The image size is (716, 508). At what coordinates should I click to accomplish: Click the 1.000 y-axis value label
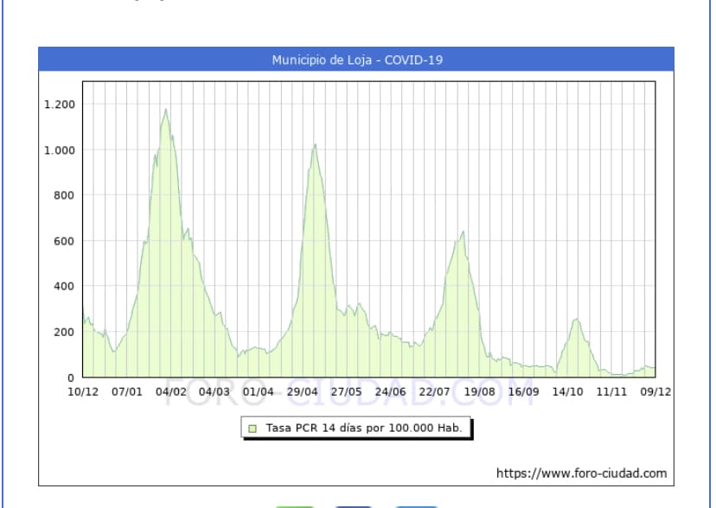click(60, 150)
